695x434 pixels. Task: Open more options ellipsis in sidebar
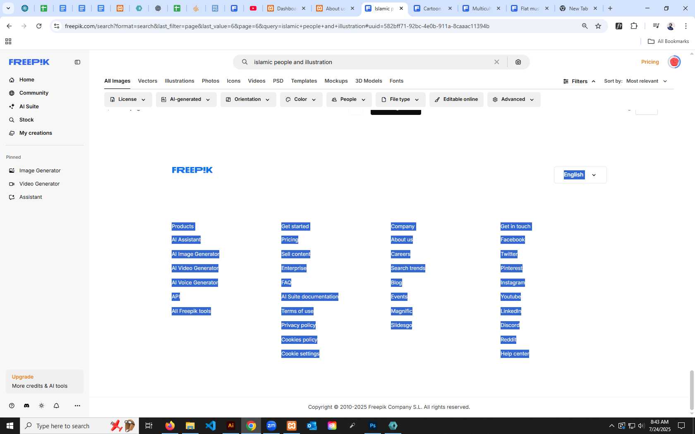point(77,405)
